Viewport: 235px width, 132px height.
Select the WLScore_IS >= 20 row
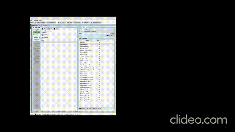[x=97, y=98]
